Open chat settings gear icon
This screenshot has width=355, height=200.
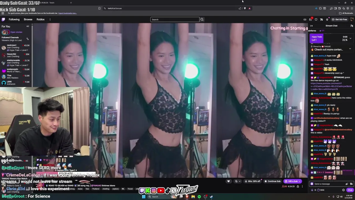click(343, 190)
